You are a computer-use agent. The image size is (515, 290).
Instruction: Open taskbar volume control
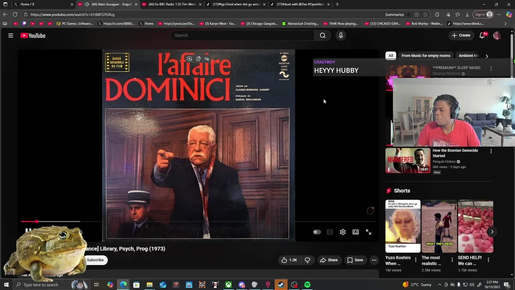[472, 285]
